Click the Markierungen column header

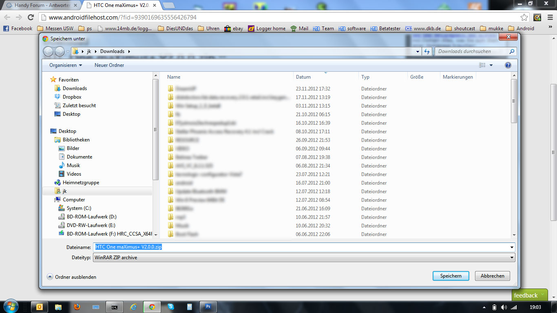(x=458, y=77)
